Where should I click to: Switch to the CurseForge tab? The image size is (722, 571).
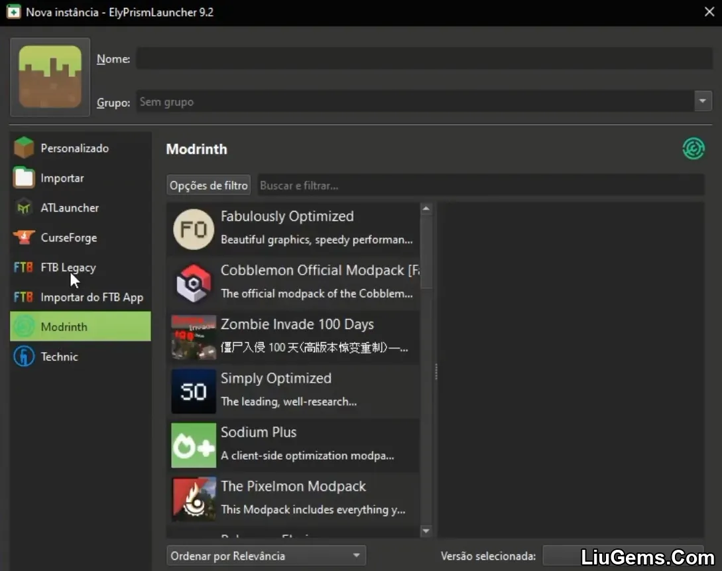[x=81, y=237]
